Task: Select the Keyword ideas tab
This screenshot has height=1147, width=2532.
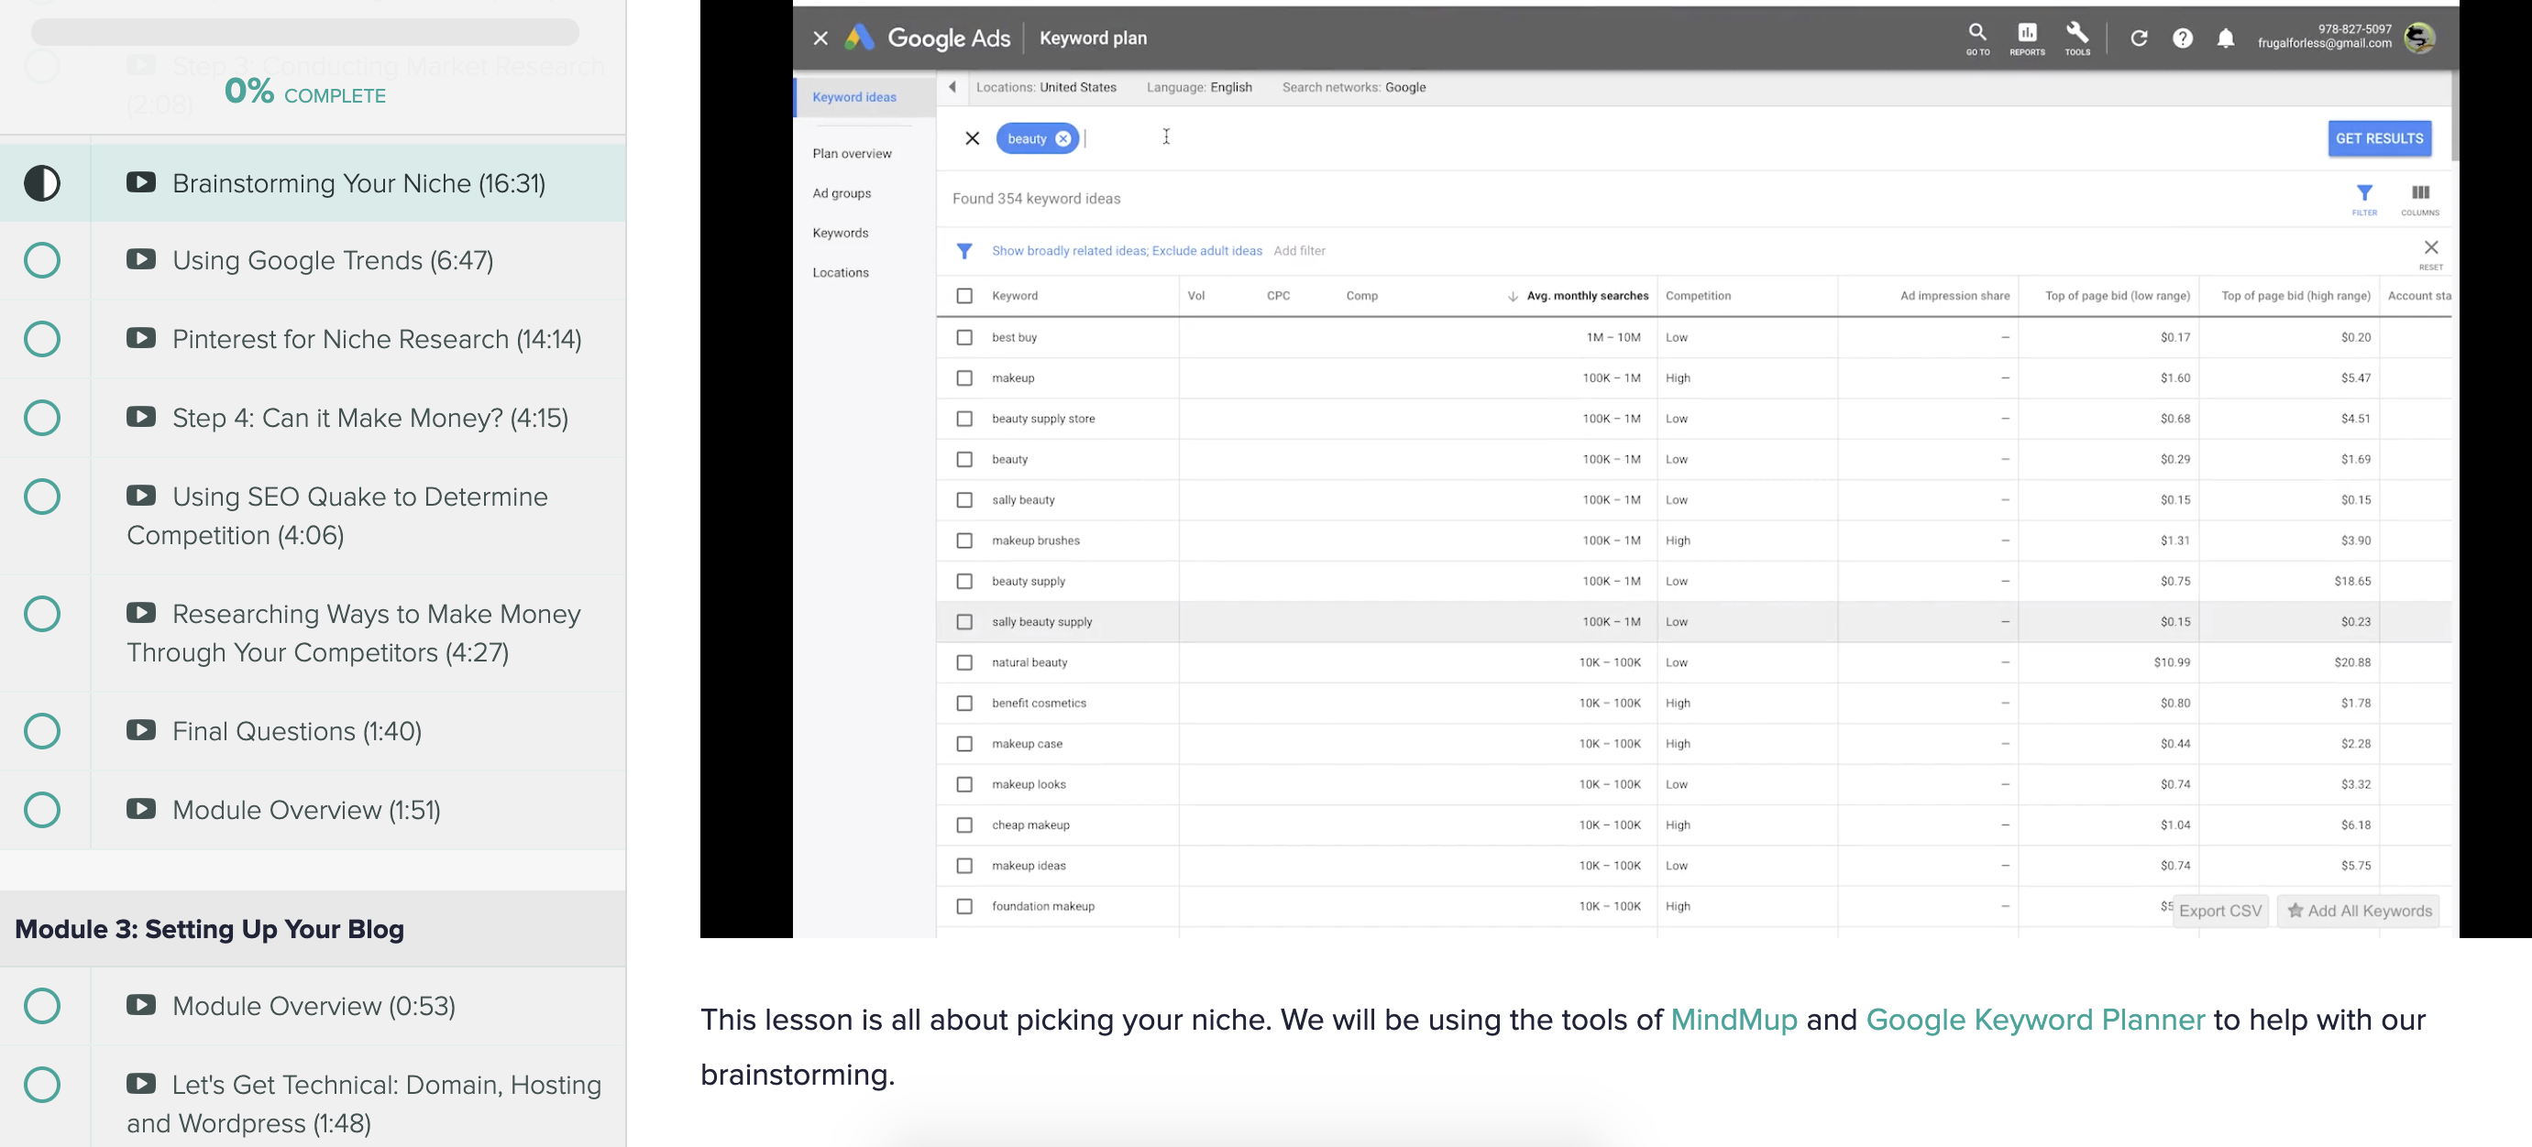Action: [865, 97]
